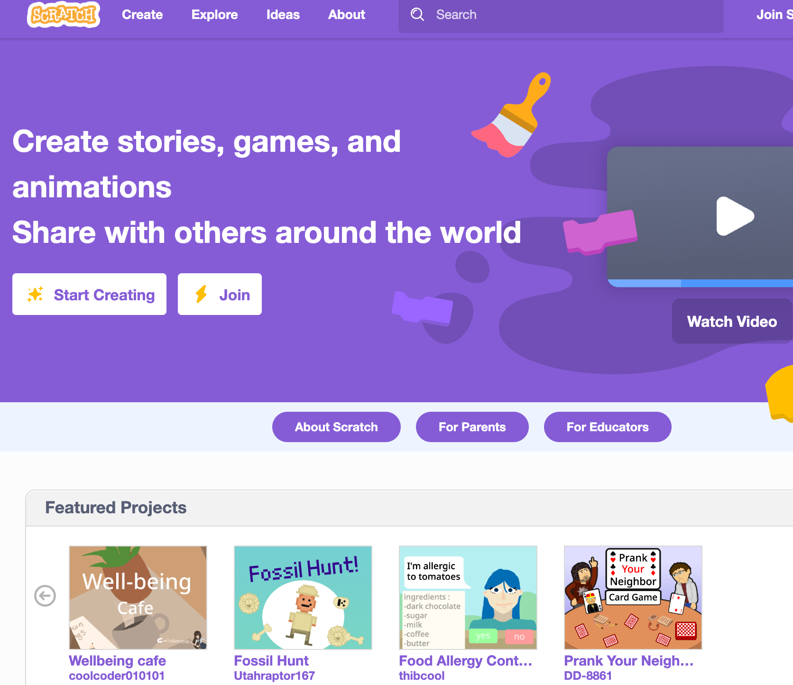Open the Create menu item
Image resolution: width=793 pixels, height=685 pixels.
(142, 15)
